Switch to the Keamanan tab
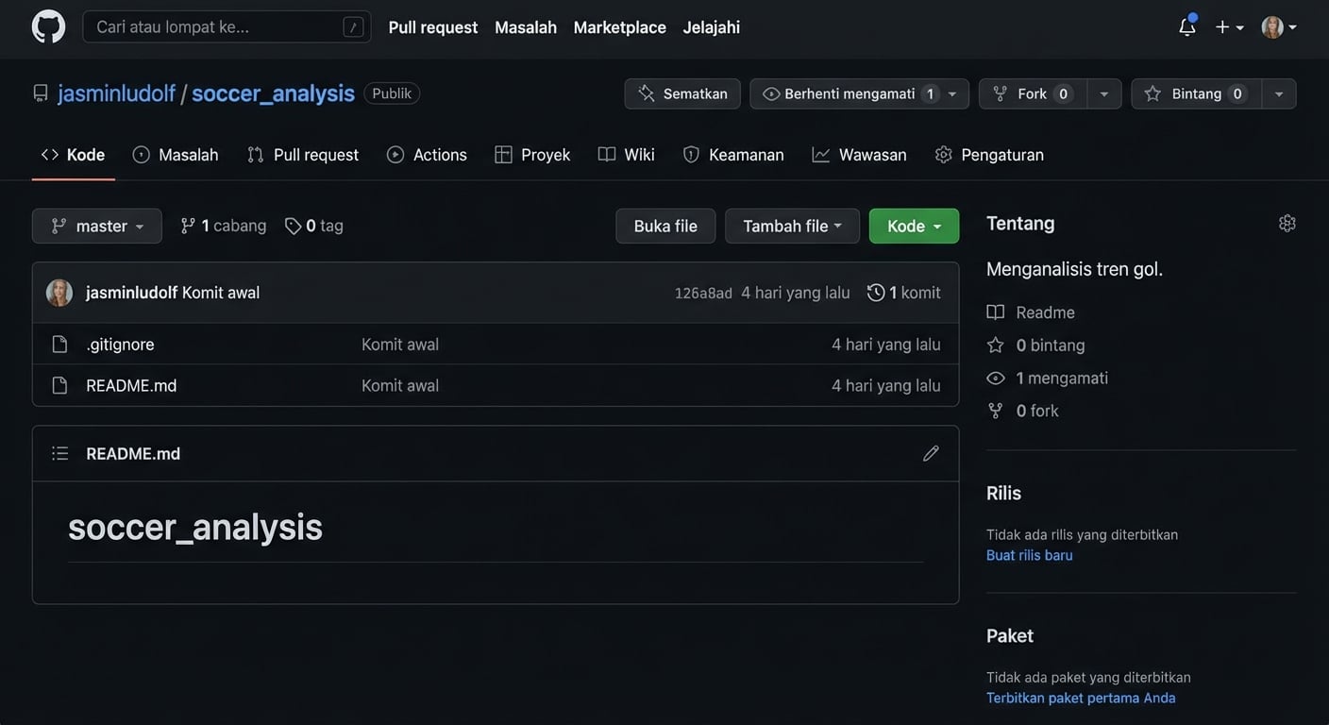Image resolution: width=1329 pixels, height=725 pixels. pos(733,155)
